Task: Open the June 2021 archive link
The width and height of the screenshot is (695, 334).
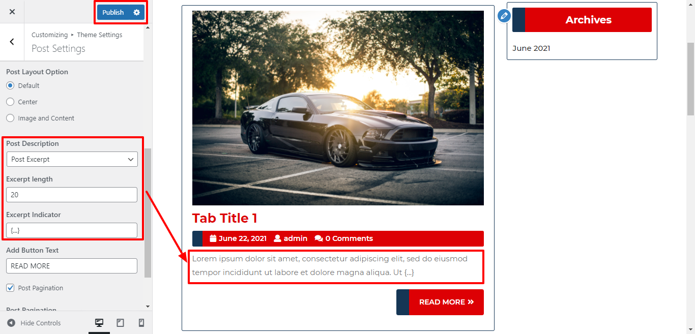Action: [531, 48]
